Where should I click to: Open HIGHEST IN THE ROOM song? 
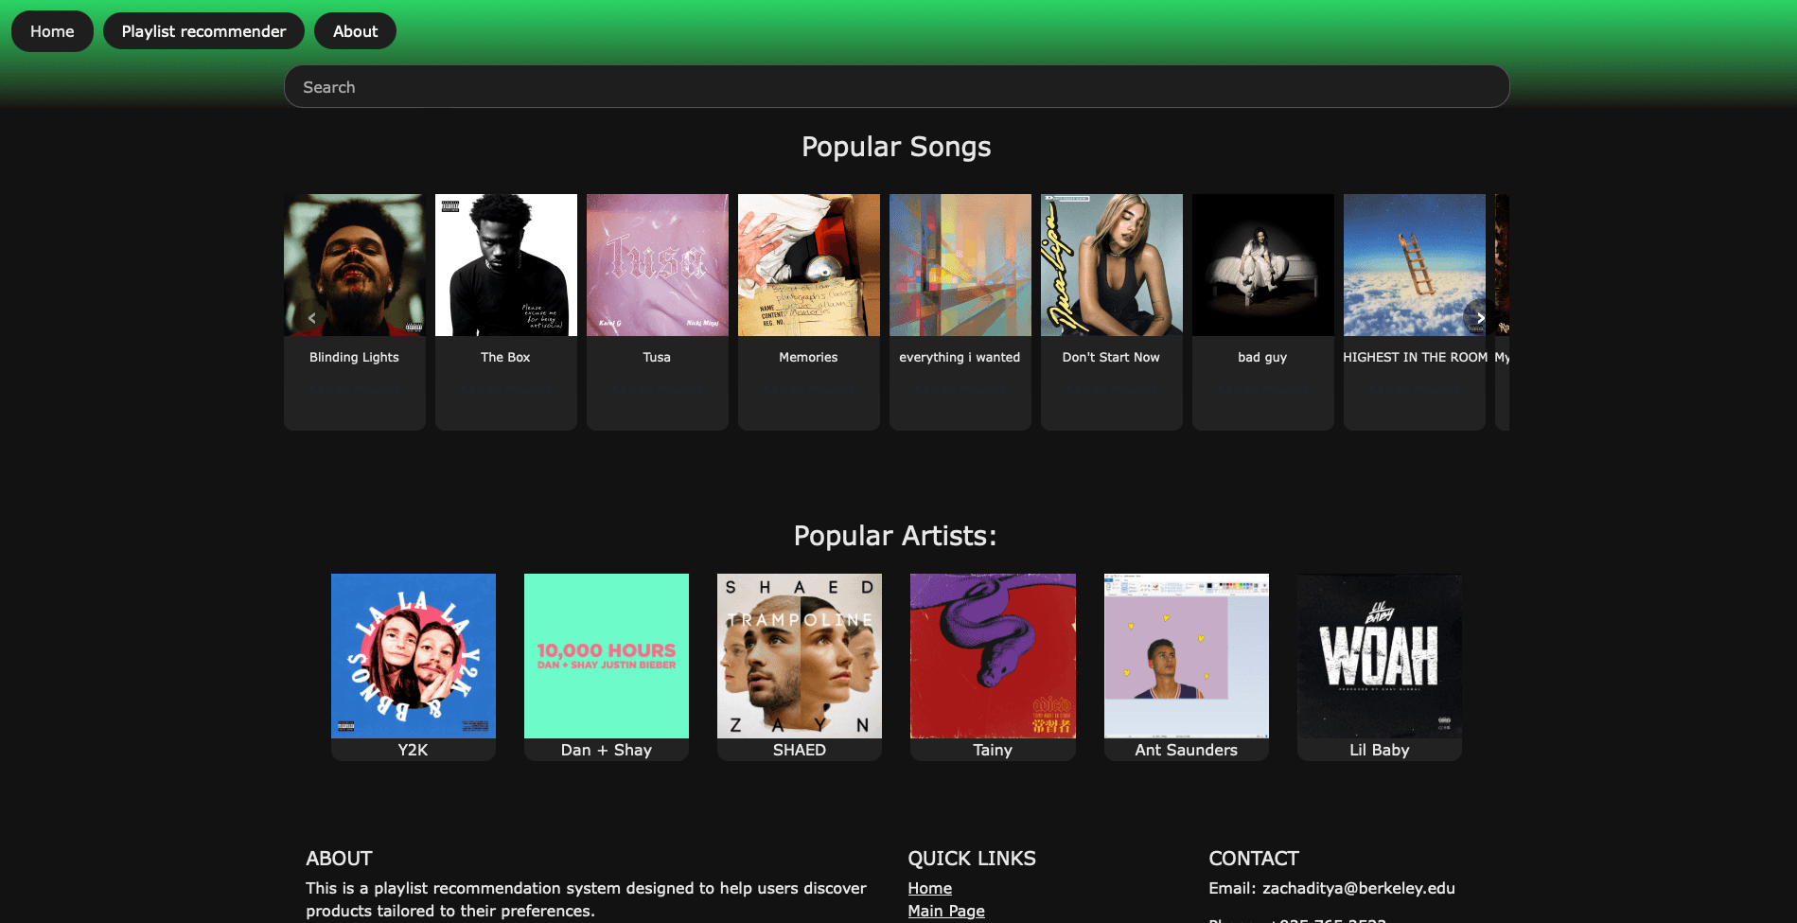(x=1415, y=312)
